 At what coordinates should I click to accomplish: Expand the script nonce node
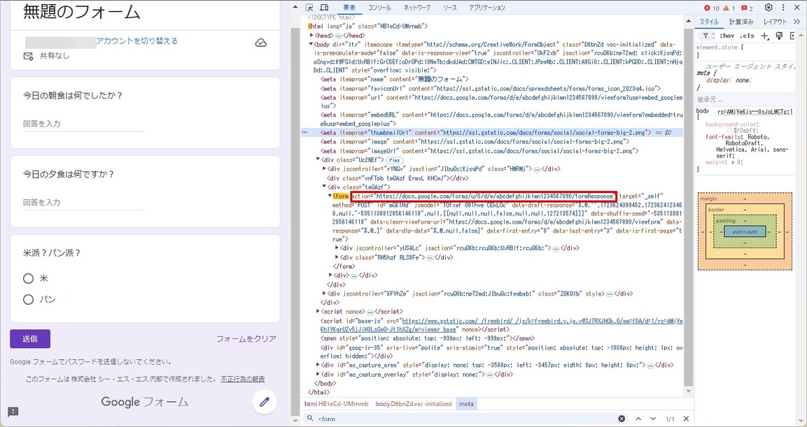click(x=318, y=312)
